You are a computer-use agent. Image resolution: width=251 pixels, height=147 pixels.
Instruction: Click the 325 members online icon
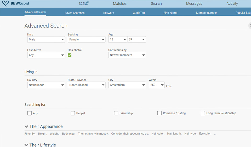tap(87, 3)
